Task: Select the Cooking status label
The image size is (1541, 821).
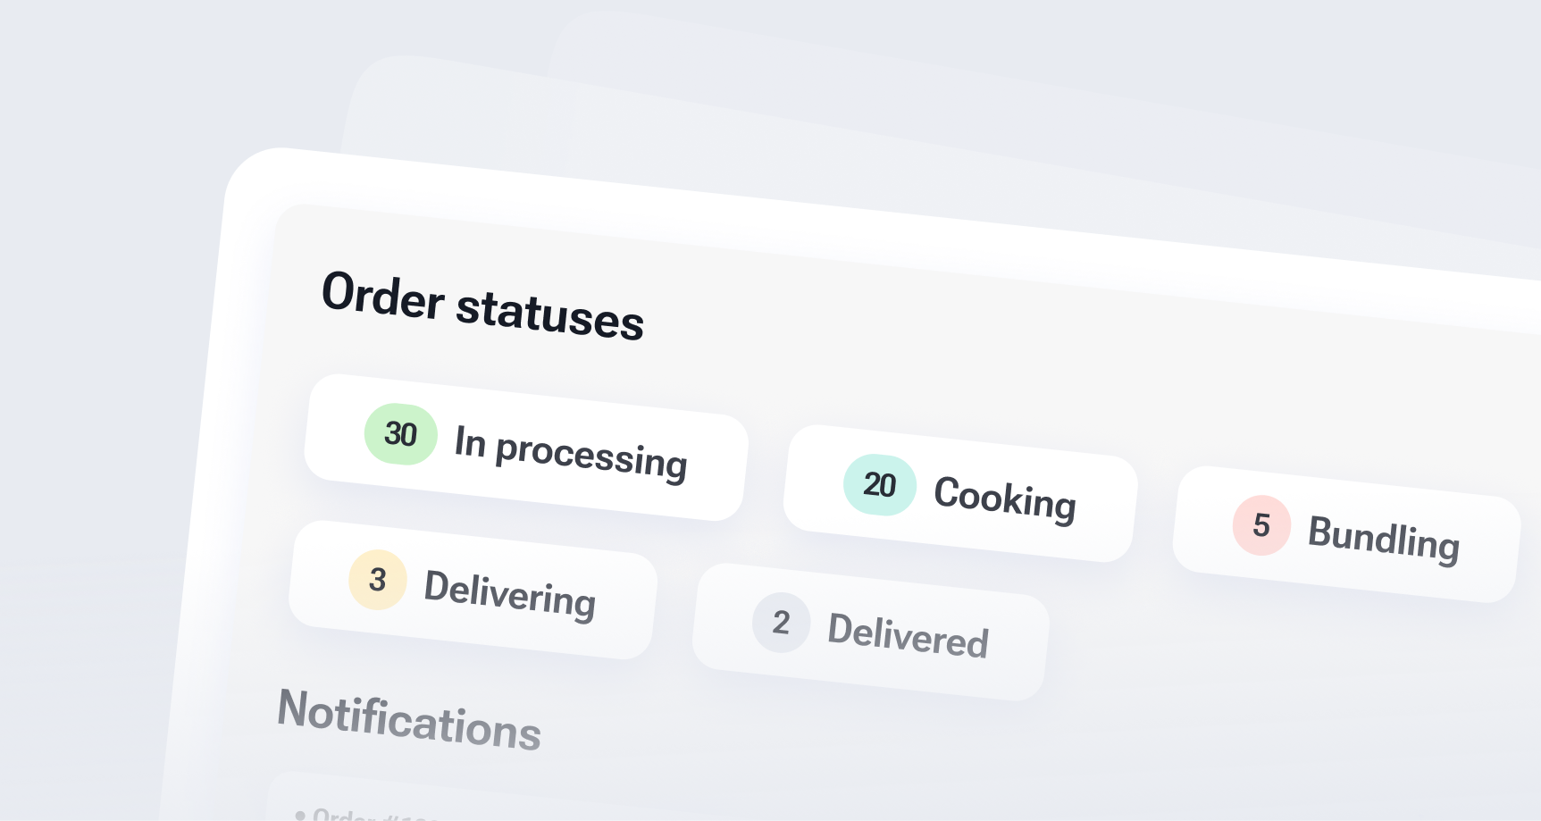Action: [x=1004, y=498]
